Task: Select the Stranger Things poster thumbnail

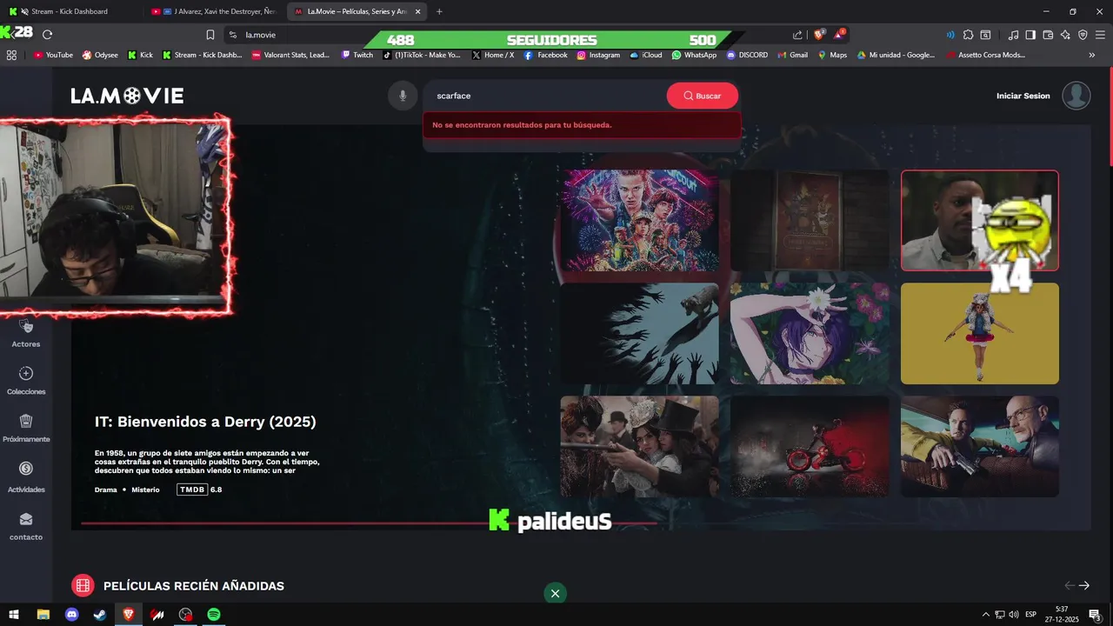Action: tap(639, 220)
